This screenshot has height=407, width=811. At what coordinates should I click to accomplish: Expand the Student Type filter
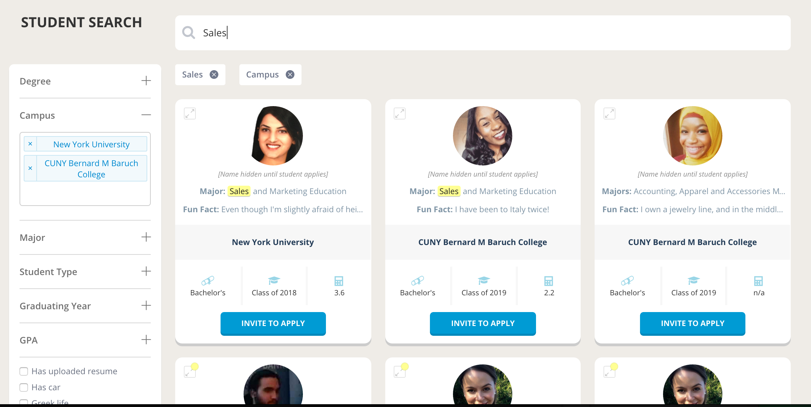pos(146,271)
